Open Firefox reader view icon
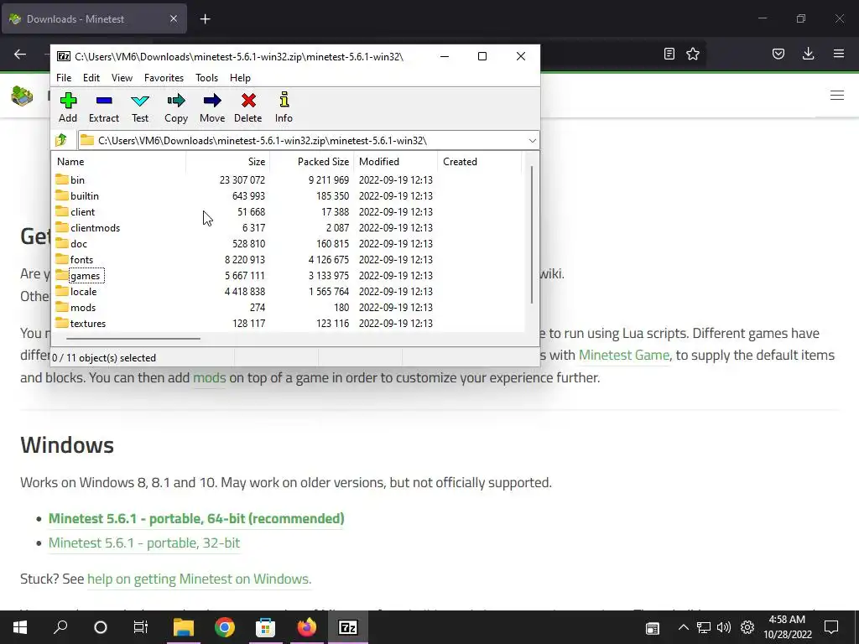859x644 pixels. [669, 54]
